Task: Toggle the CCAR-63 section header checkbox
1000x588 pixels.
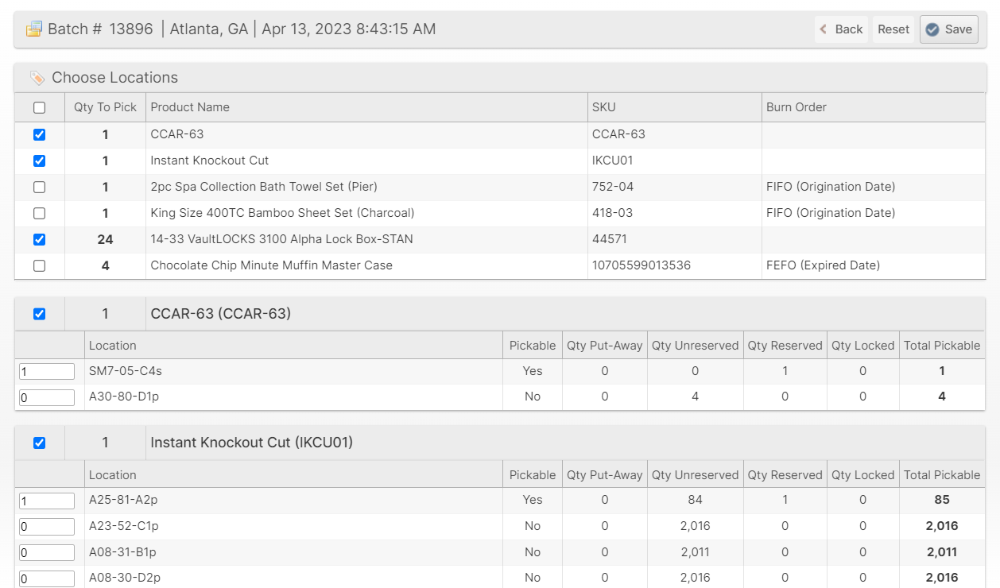Action: point(39,314)
